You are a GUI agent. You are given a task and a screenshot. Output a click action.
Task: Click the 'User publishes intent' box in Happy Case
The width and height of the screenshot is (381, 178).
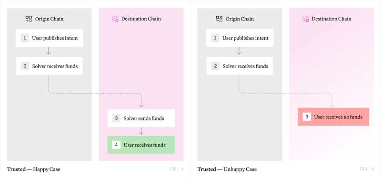coord(50,38)
